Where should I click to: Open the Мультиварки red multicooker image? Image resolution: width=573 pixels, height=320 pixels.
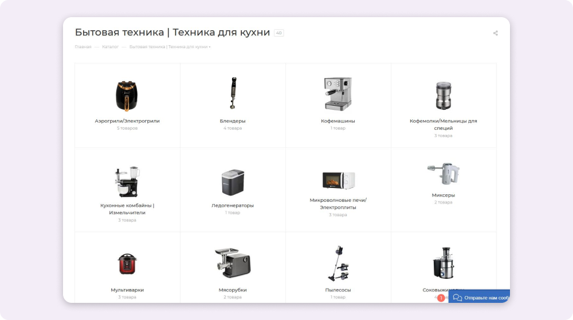(x=127, y=264)
